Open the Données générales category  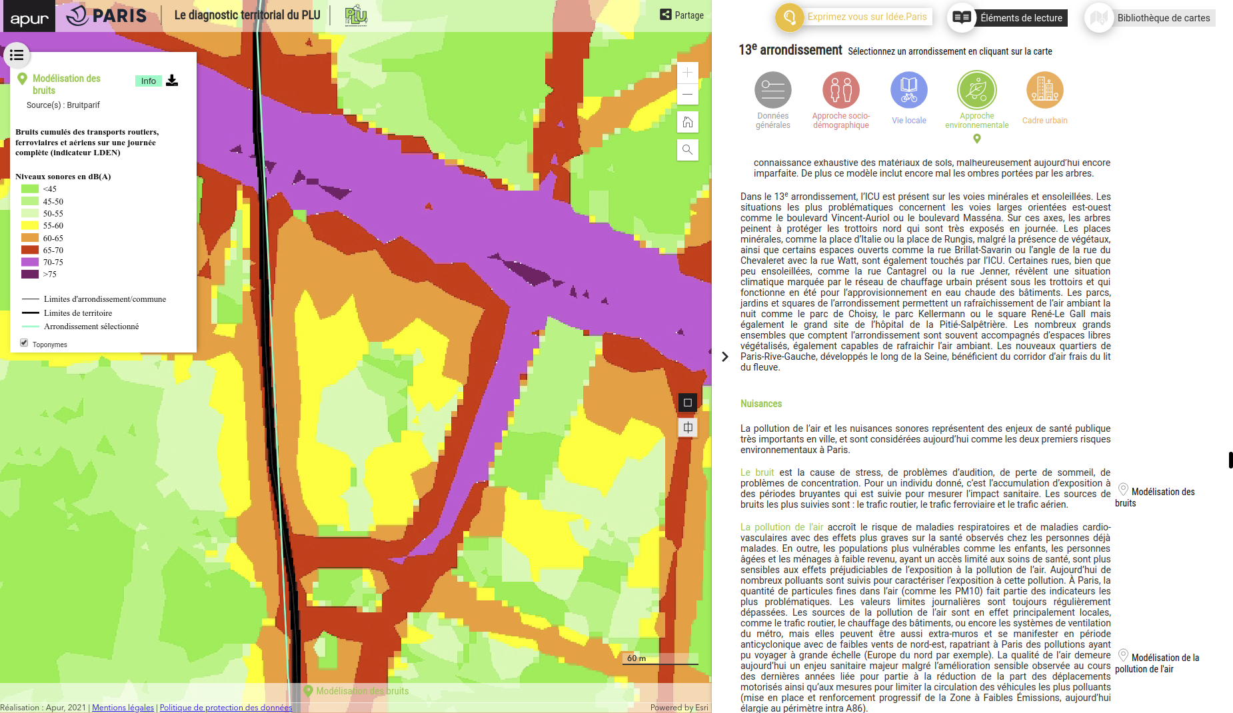pos(772,91)
